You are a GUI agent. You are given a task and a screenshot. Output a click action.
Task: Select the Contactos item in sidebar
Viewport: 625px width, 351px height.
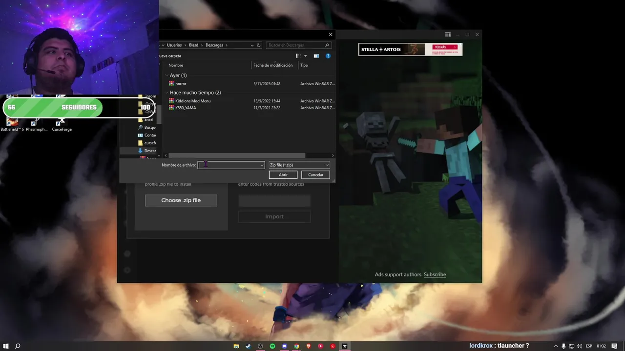pyautogui.click(x=147, y=135)
